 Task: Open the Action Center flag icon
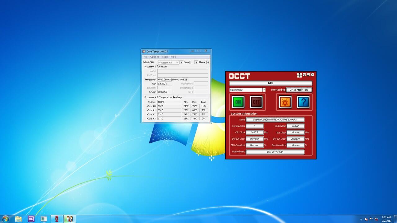[371, 219]
